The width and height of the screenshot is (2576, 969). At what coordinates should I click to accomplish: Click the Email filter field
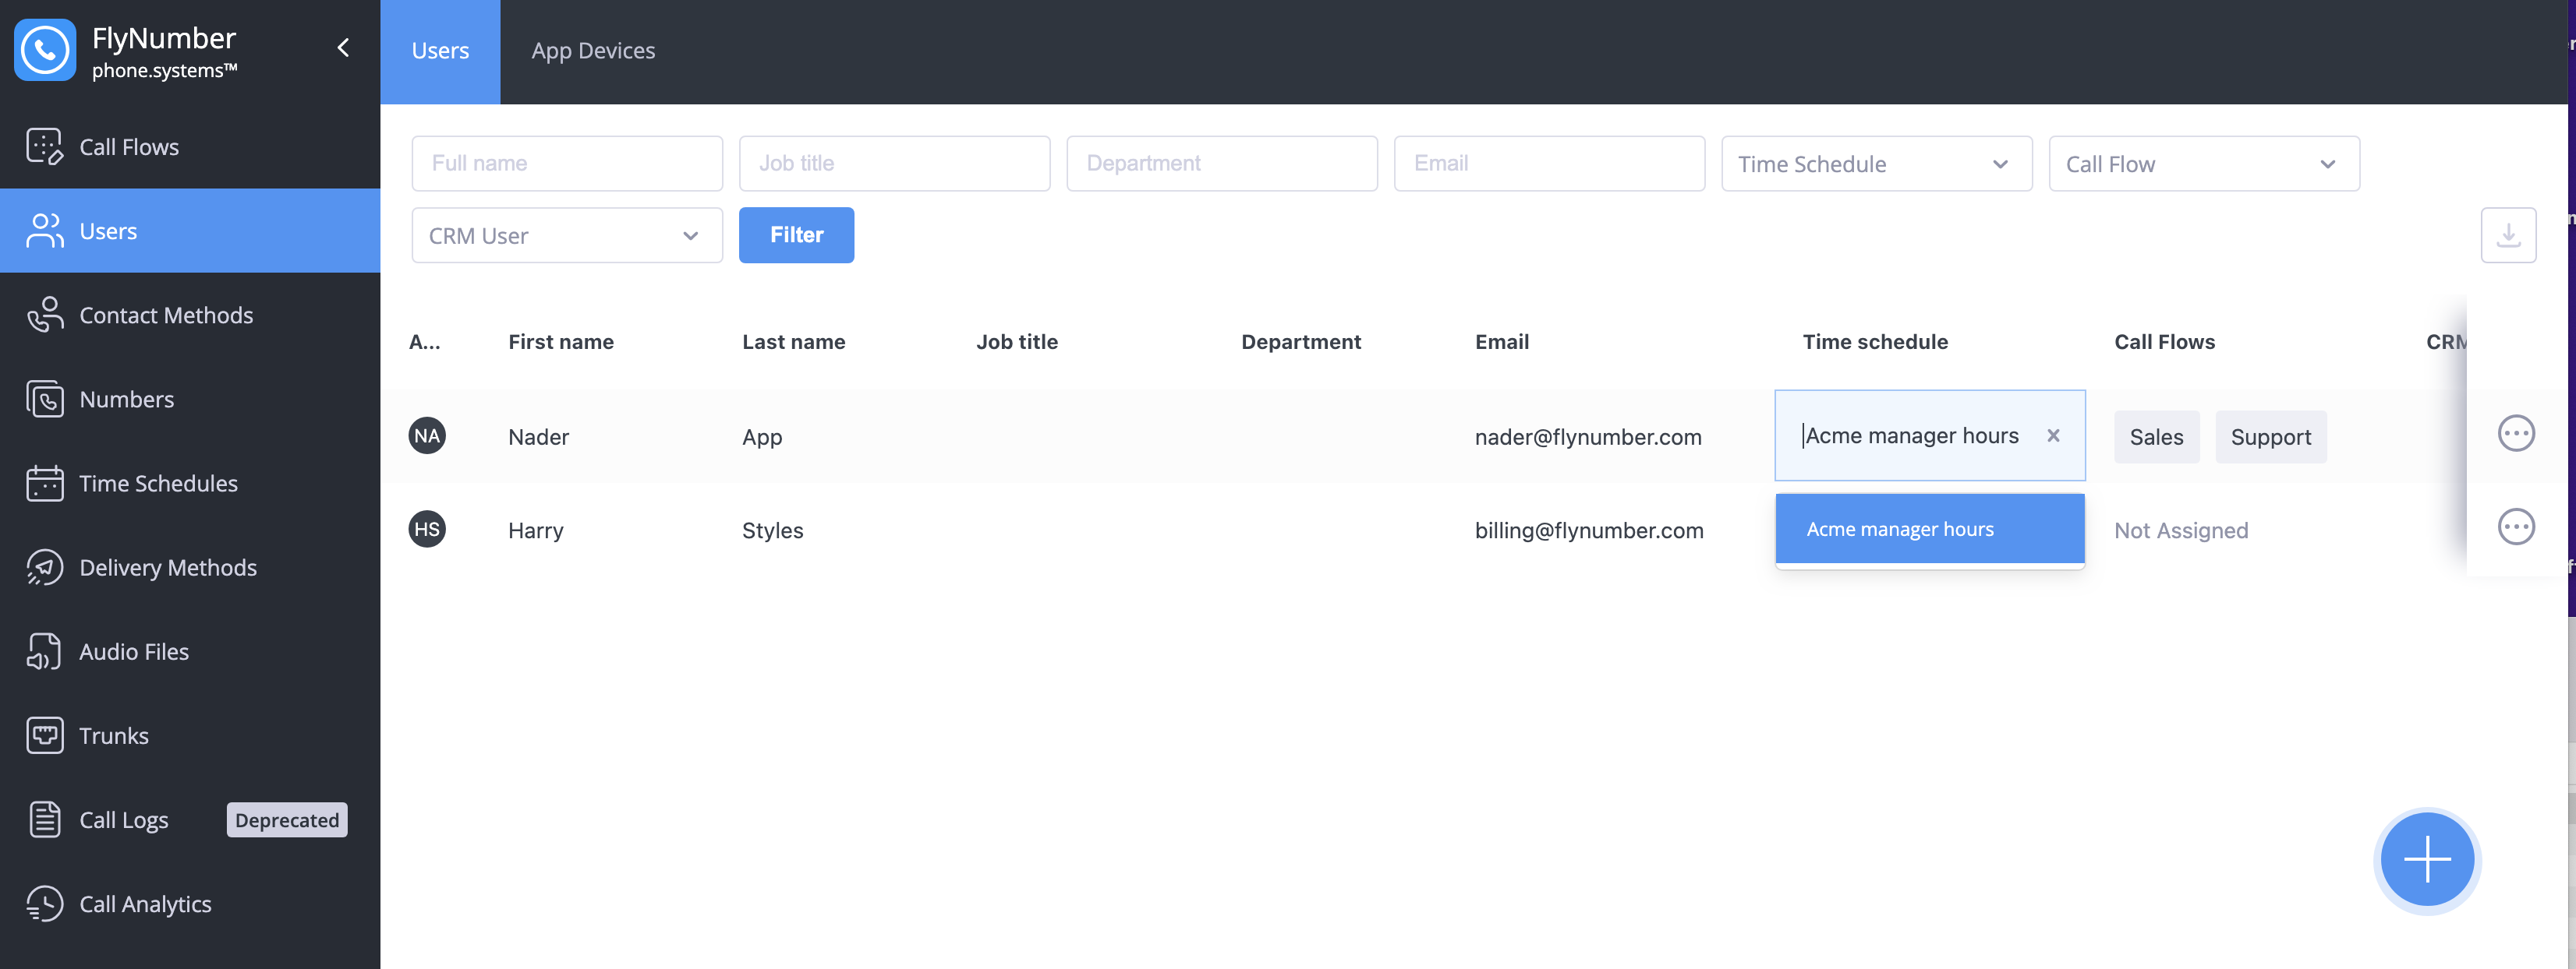click(x=1549, y=164)
